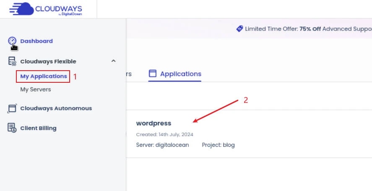Viewport: 372px width, 191px height.
Task: Collapse Cloudways Flexible using the chevron
Action: pos(113,61)
